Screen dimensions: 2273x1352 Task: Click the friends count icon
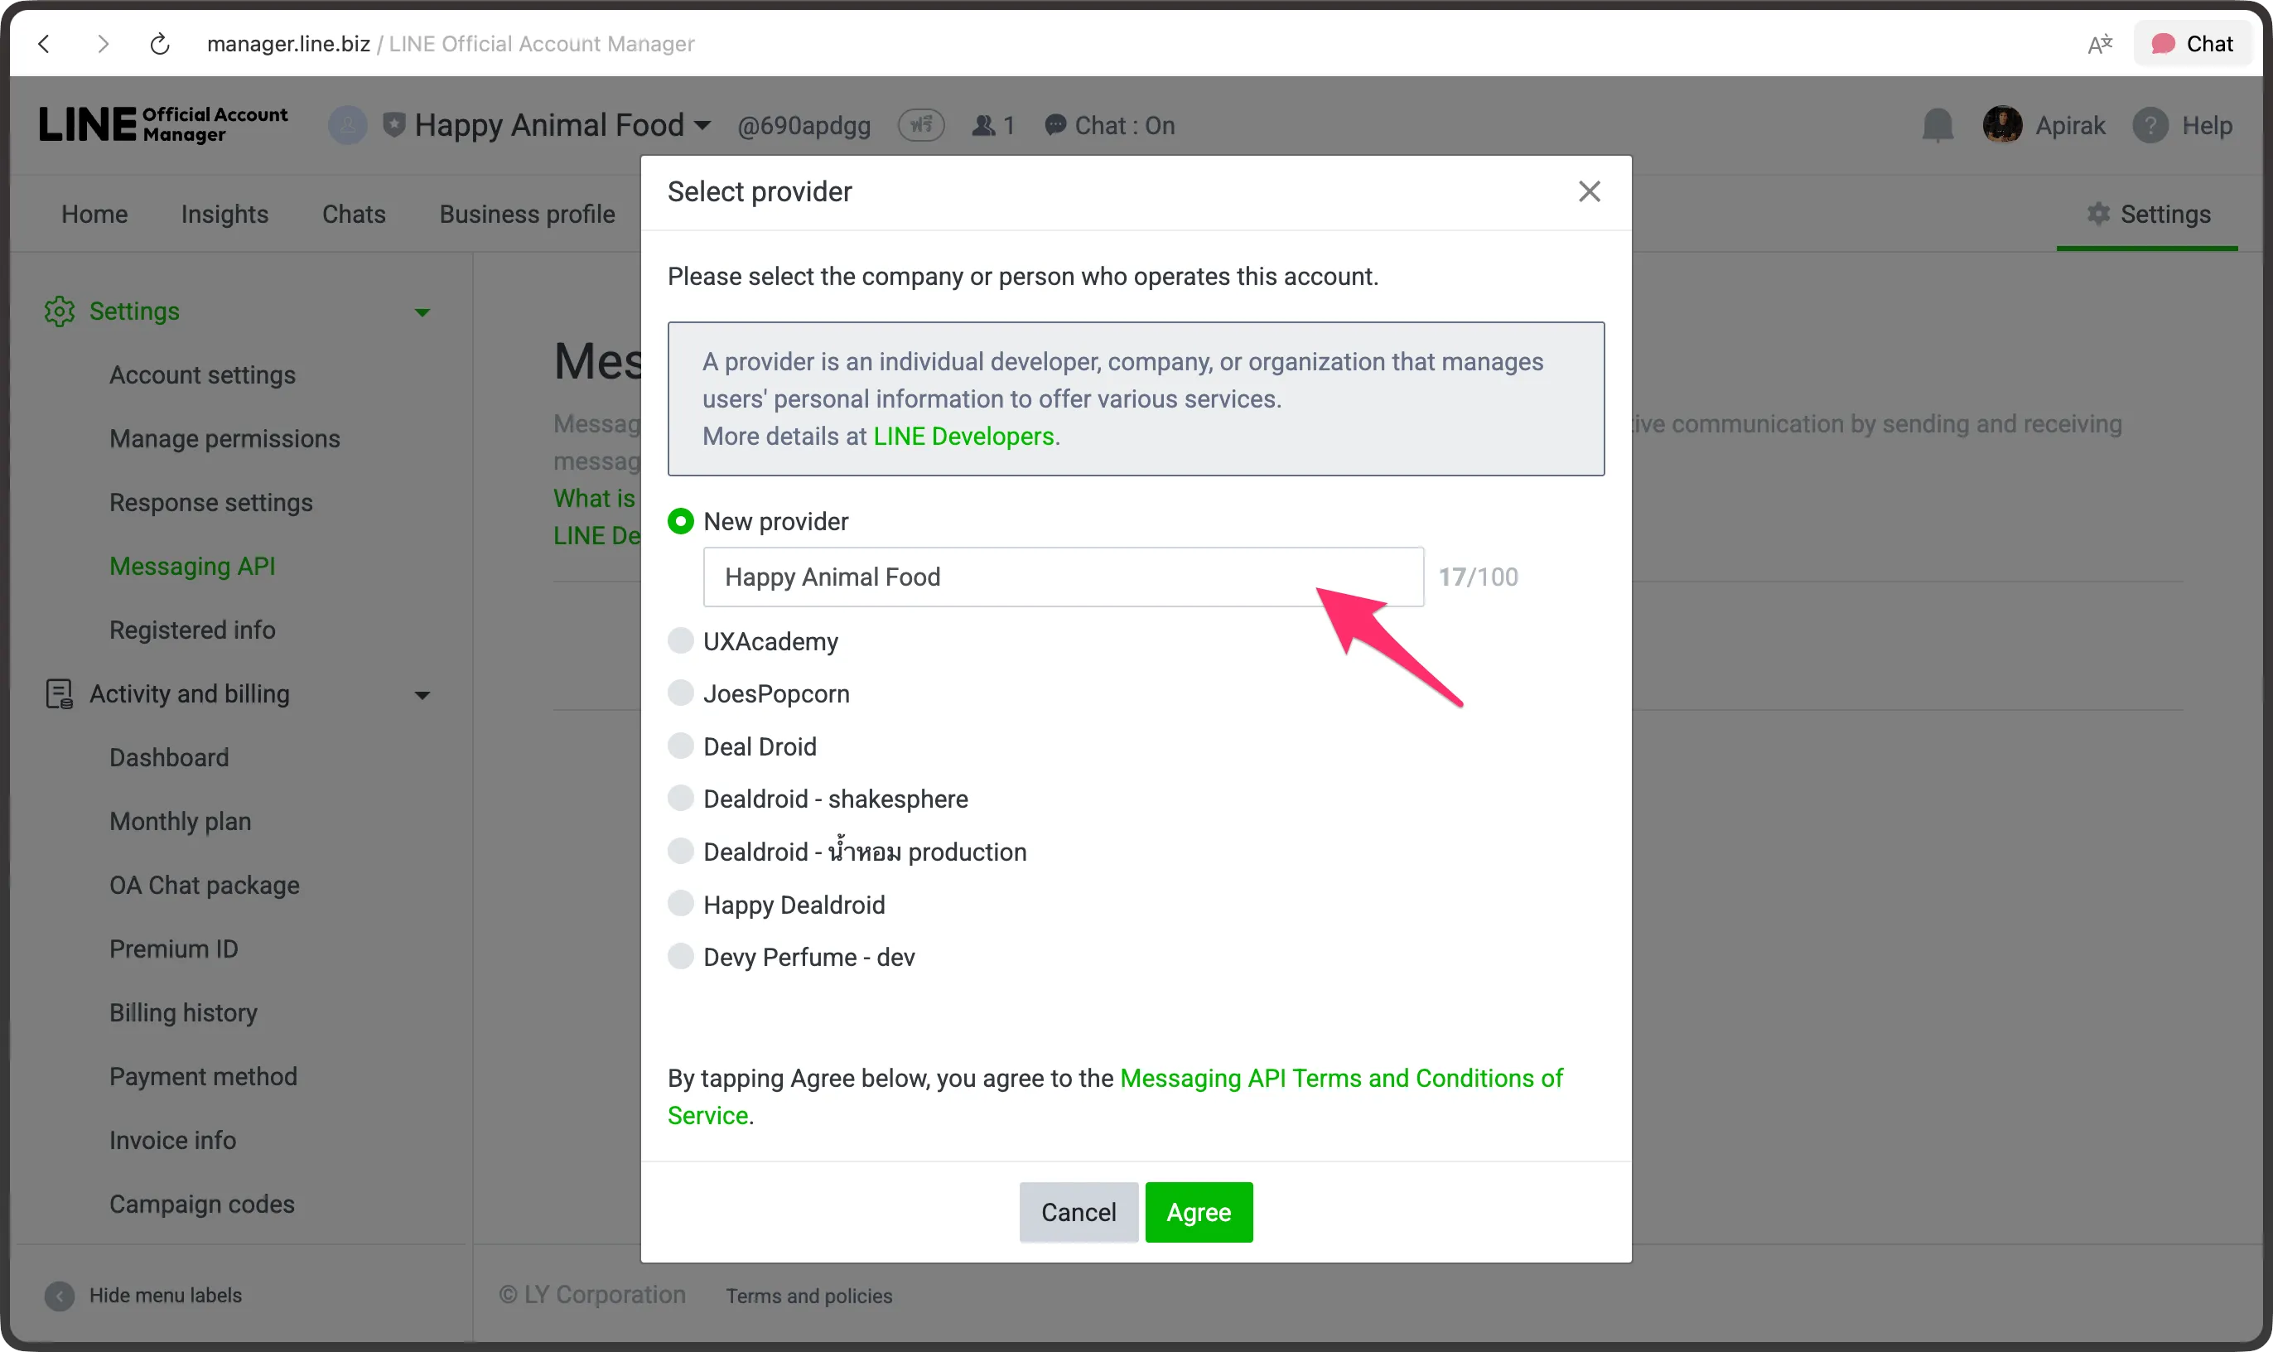click(x=983, y=125)
